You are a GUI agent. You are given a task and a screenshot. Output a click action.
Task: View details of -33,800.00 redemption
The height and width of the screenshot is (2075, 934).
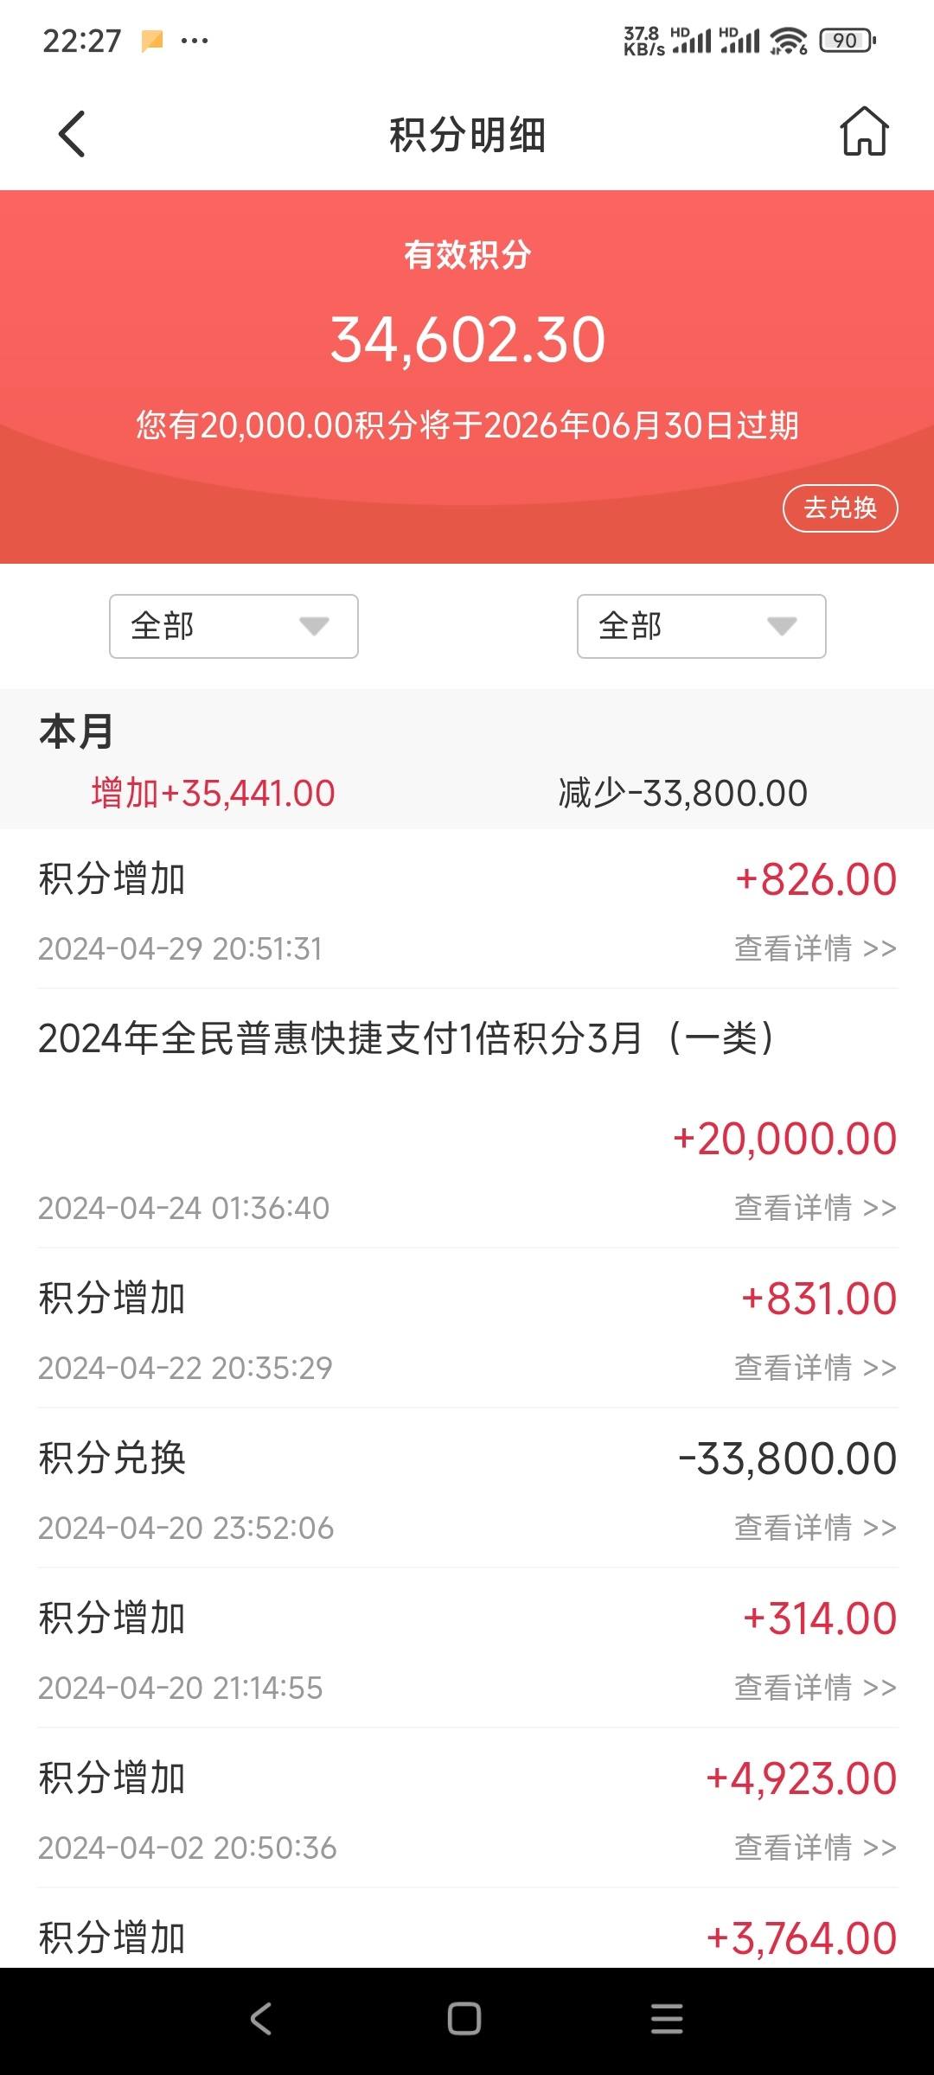click(x=816, y=1528)
